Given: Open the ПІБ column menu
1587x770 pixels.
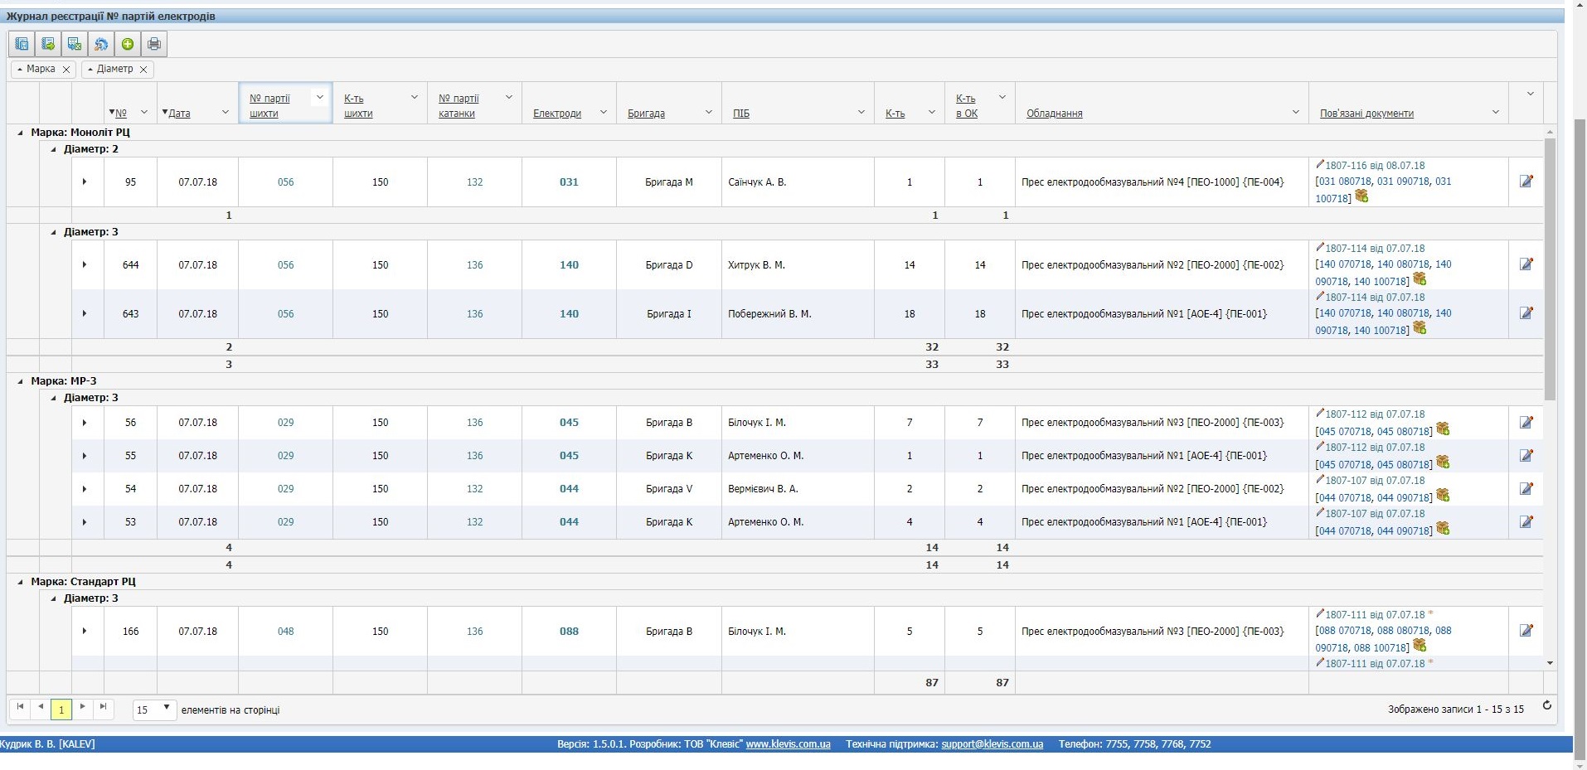Looking at the screenshot, I should (861, 113).
